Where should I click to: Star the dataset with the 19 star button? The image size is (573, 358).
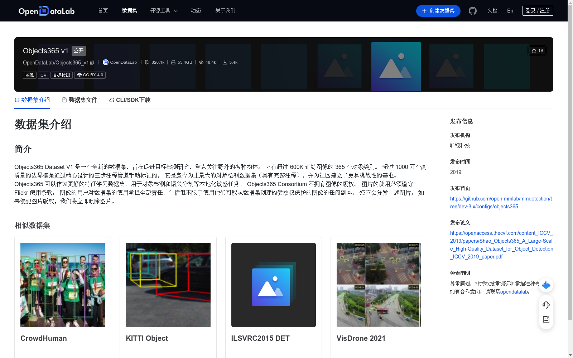tap(537, 50)
